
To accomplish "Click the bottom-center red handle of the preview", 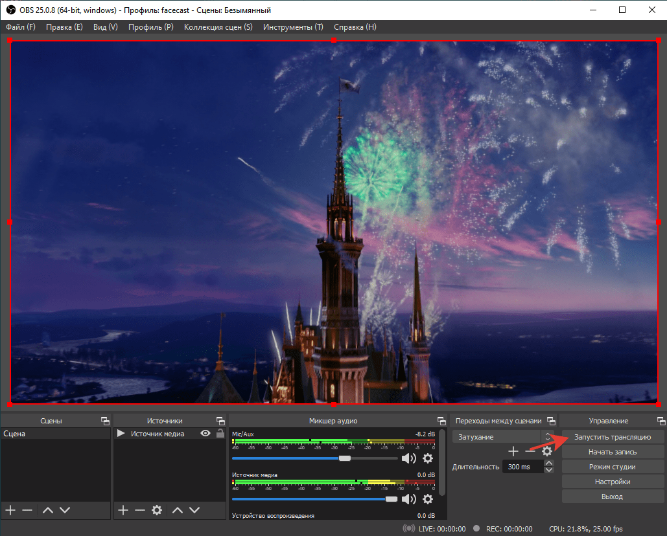I will coord(334,405).
